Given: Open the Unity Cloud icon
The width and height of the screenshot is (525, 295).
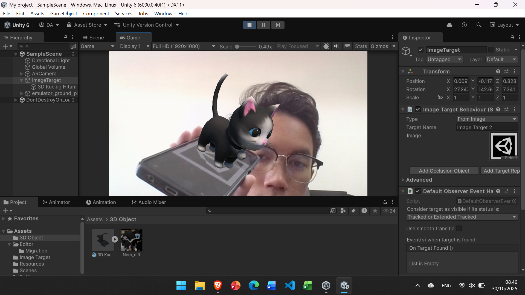Looking at the screenshot, I should (449, 25).
